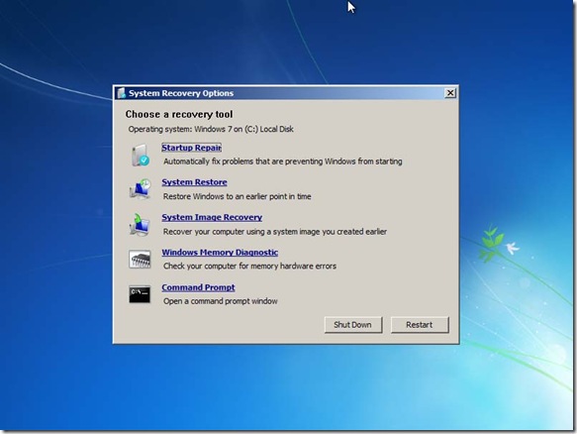Launch the System Restore link

[194, 182]
